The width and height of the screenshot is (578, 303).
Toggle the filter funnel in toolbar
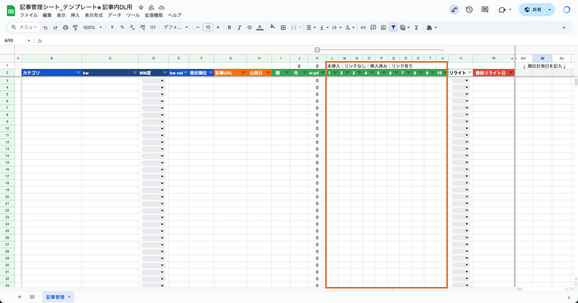[x=393, y=27]
